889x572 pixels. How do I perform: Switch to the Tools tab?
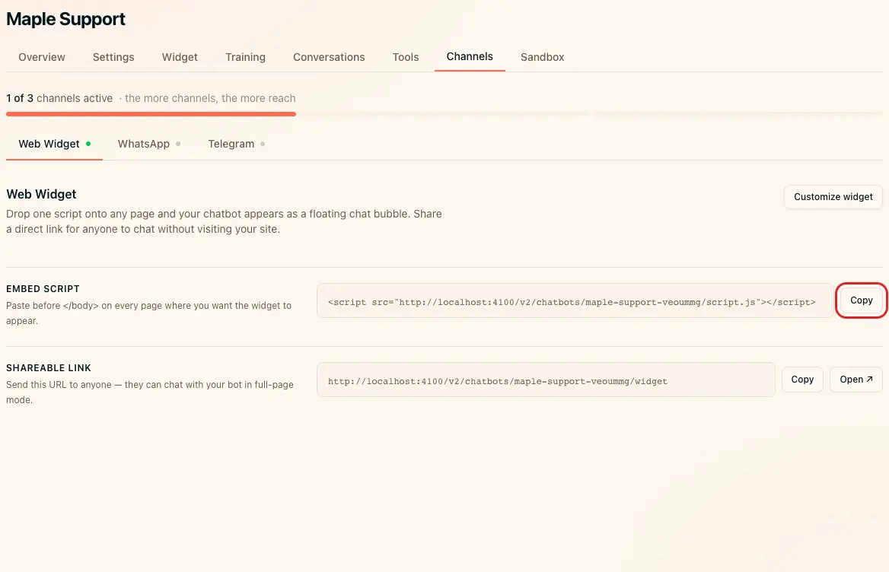pyautogui.click(x=406, y=57)
